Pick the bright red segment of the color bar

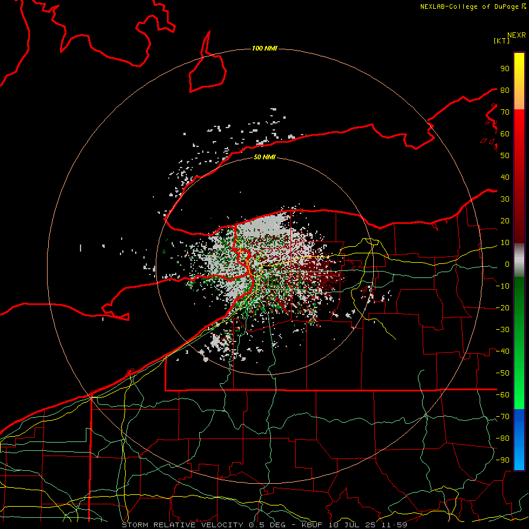(519, 123)
